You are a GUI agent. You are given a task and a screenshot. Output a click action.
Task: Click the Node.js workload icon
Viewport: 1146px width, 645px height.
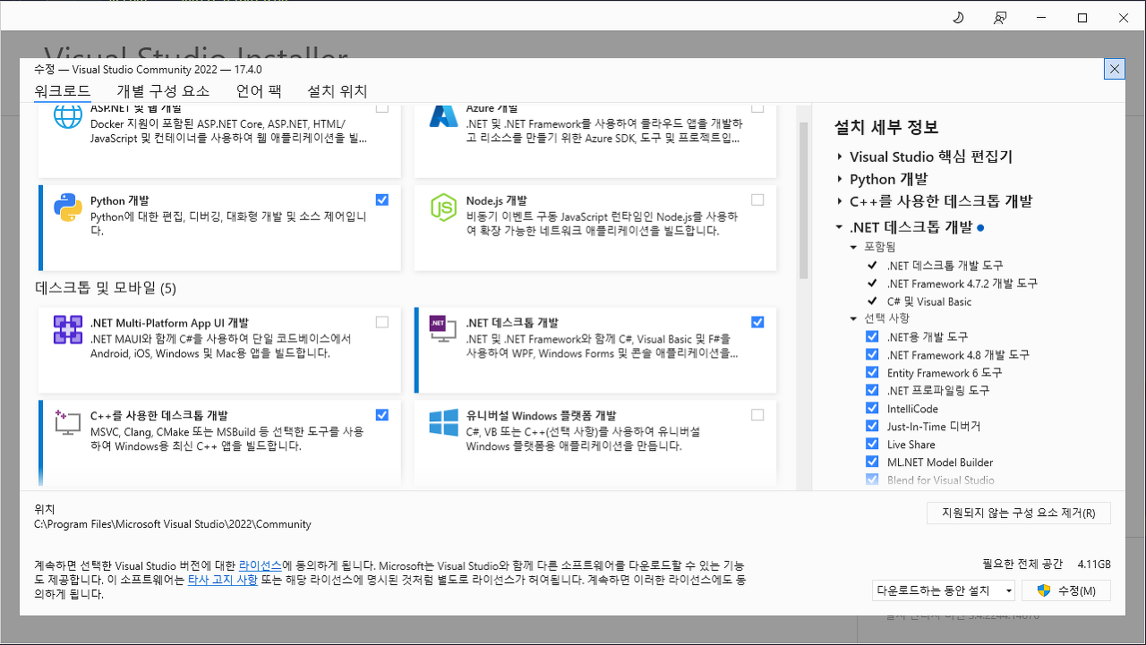[444, 207]
